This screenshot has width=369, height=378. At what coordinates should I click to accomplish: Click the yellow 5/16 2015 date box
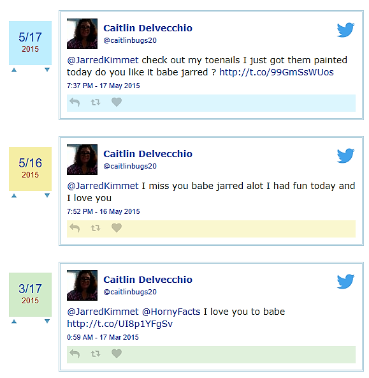pos(31,169)
